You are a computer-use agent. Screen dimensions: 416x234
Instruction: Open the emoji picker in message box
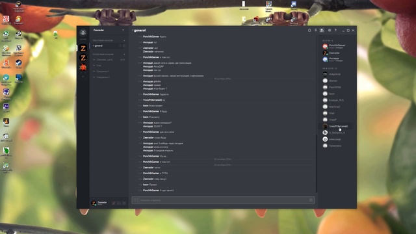[311, 200]
